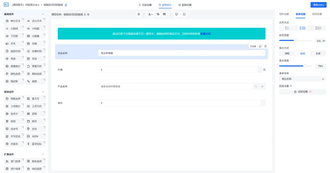Delete the selected 商品名称 field
Viewport: 330px width, 173px height.
[266, 46]
